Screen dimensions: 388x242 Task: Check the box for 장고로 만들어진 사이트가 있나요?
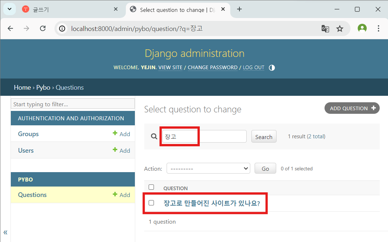[x=151, y=203]
